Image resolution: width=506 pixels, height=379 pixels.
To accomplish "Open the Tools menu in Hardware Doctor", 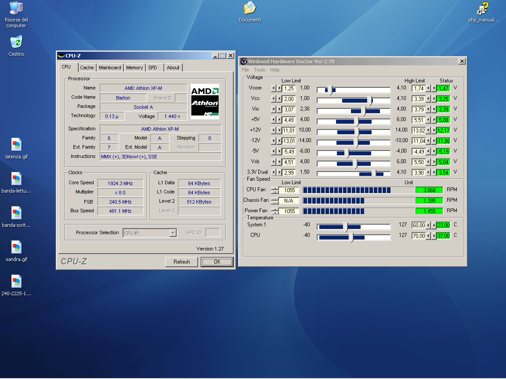I will coord(260,70).
